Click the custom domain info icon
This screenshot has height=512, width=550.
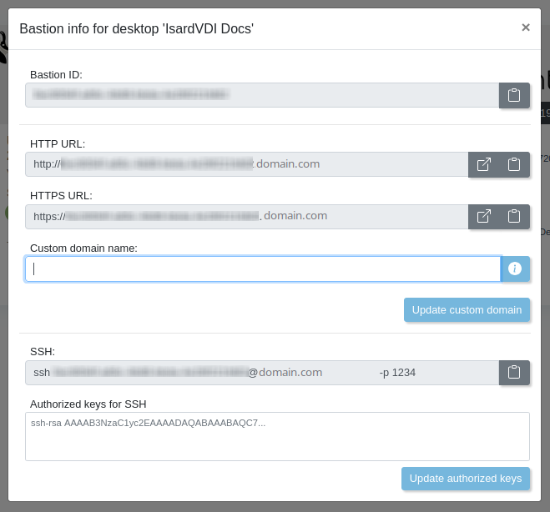(x=515, y=269)
